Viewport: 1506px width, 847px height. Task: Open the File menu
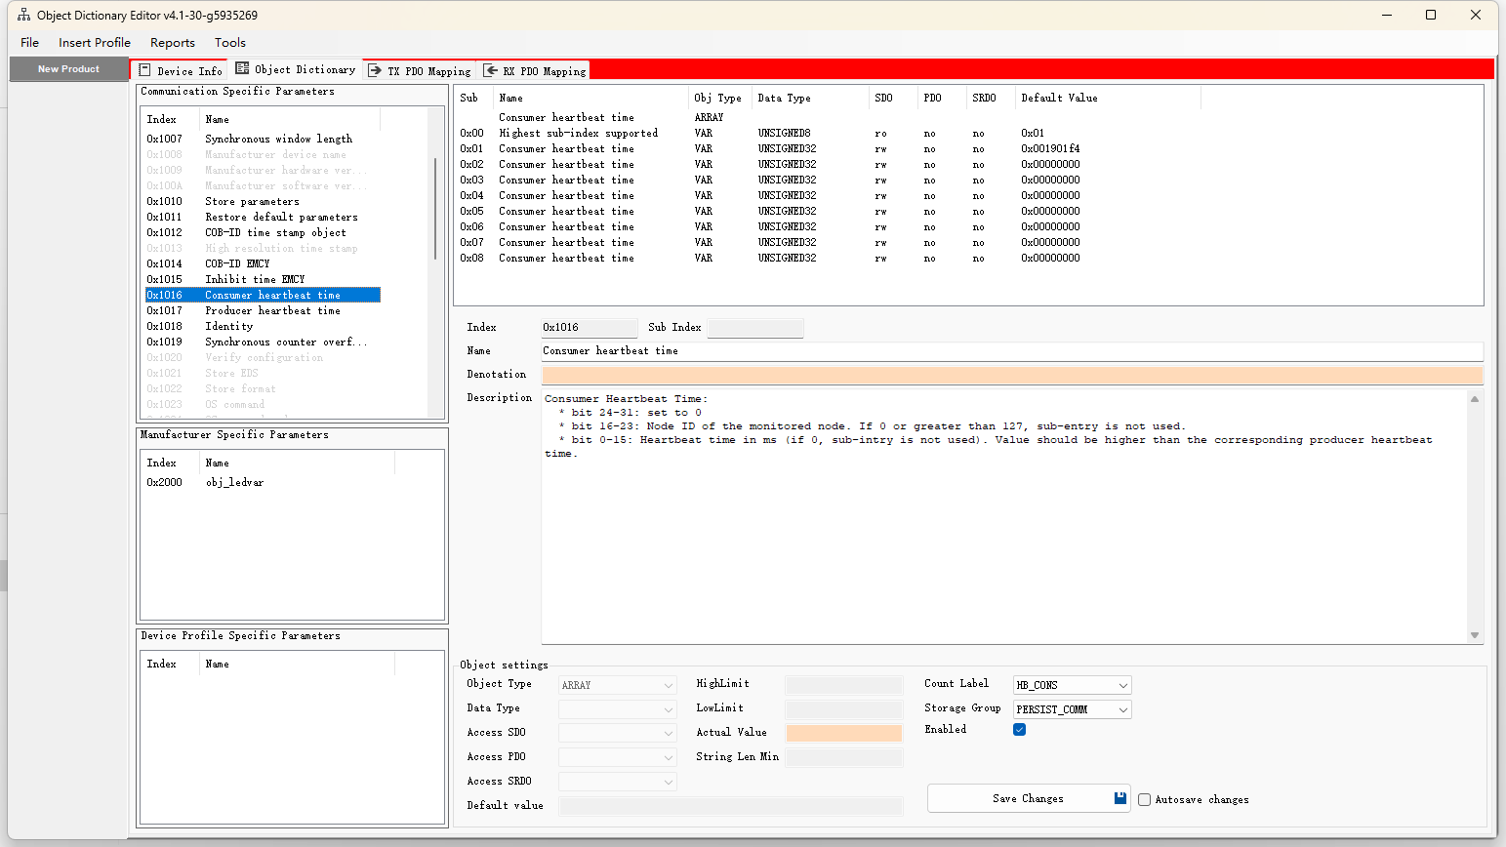30,43
